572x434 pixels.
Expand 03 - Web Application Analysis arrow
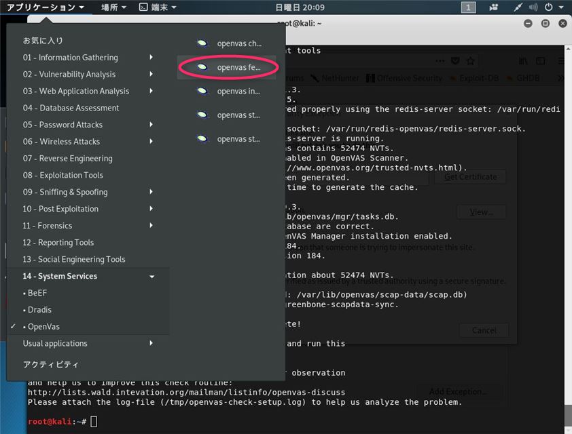tap(151, 91)
